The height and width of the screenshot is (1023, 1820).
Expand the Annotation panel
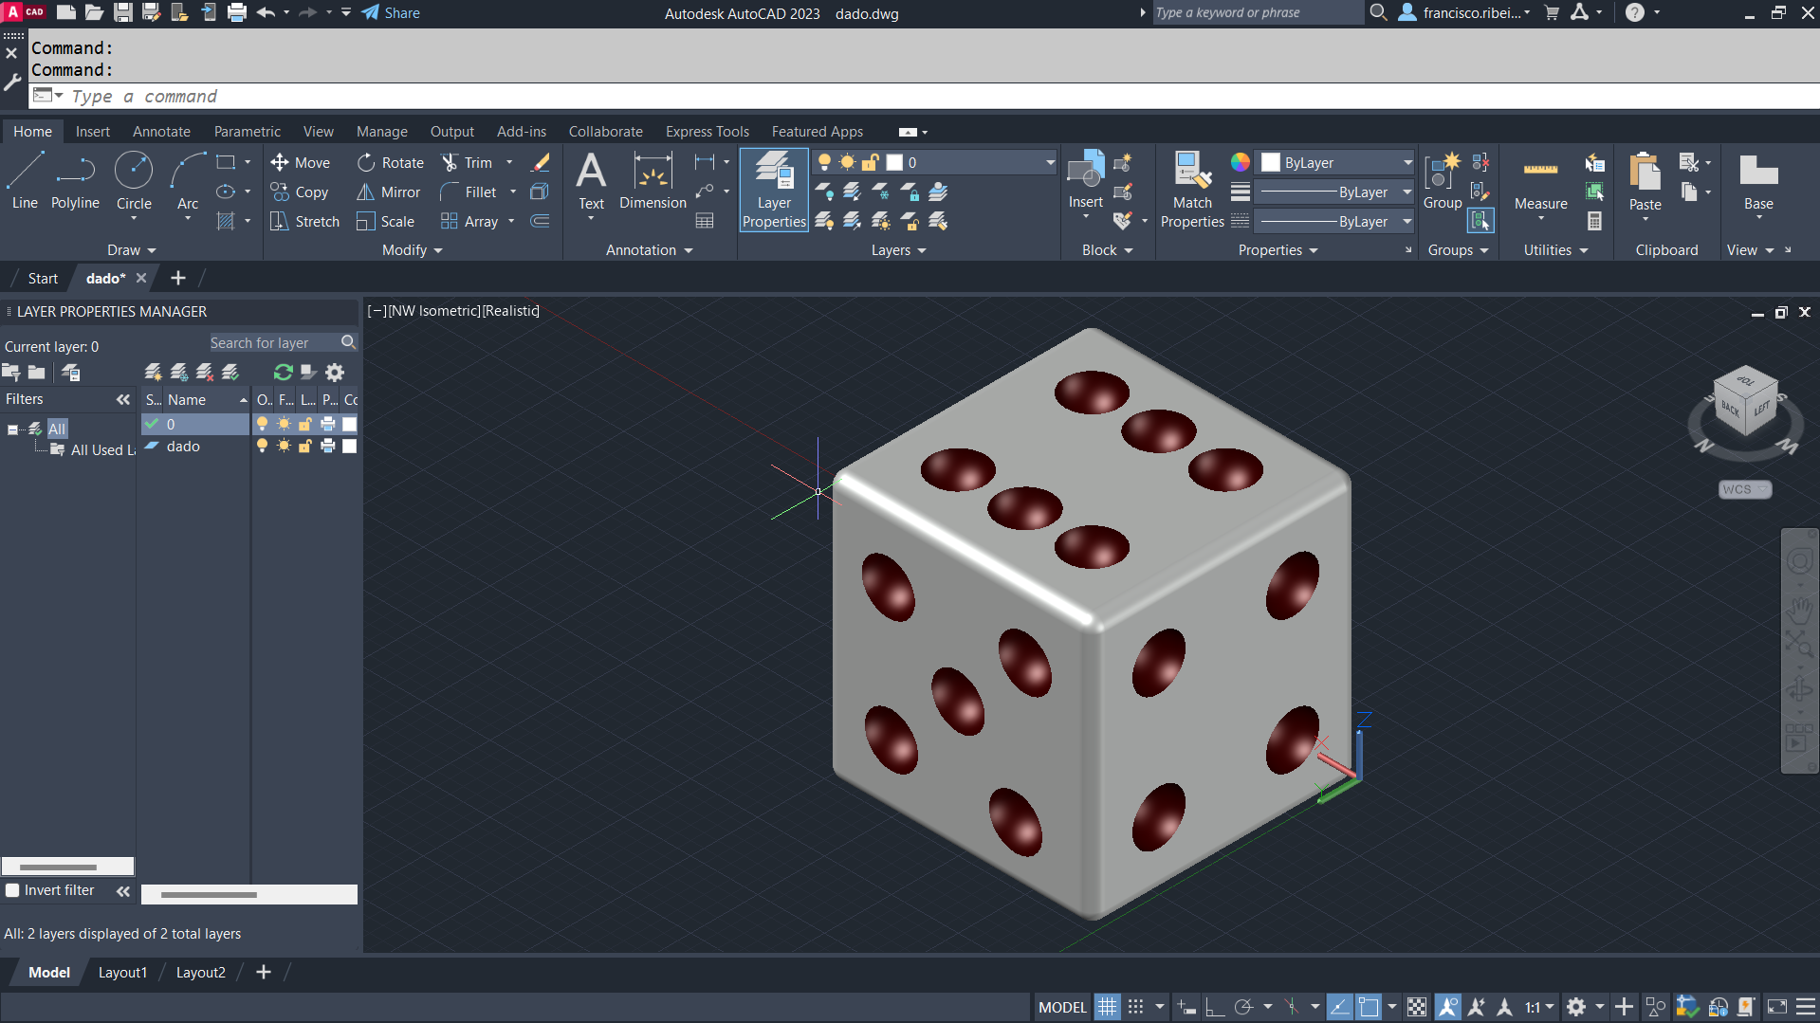tap(650, 250)
